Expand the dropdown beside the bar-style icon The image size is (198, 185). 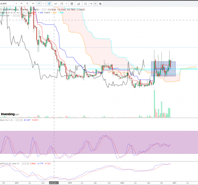(x=66, y=3)
